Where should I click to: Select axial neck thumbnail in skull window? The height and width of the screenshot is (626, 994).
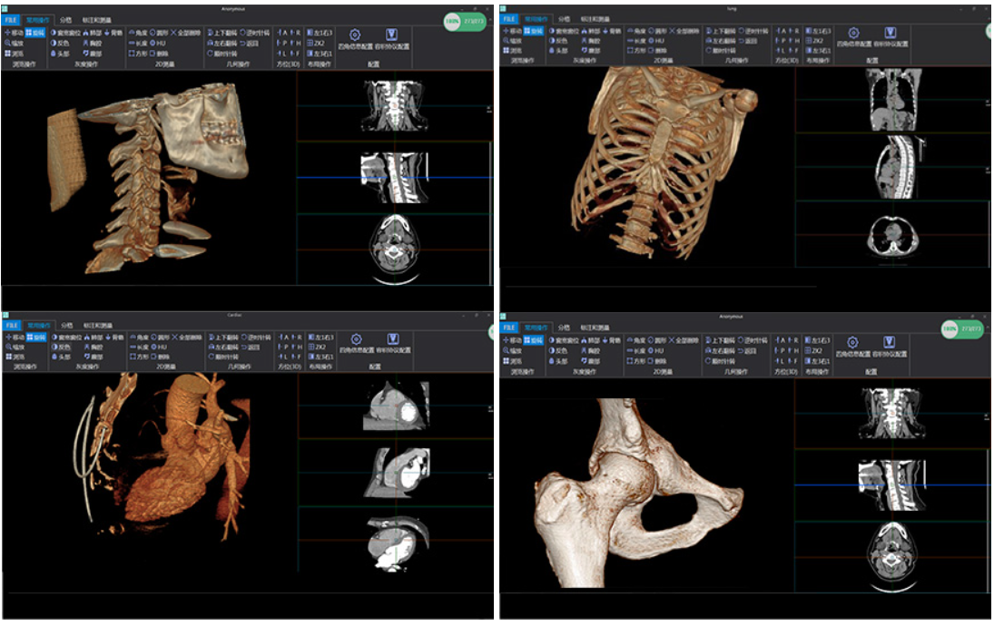coord(395,250)
